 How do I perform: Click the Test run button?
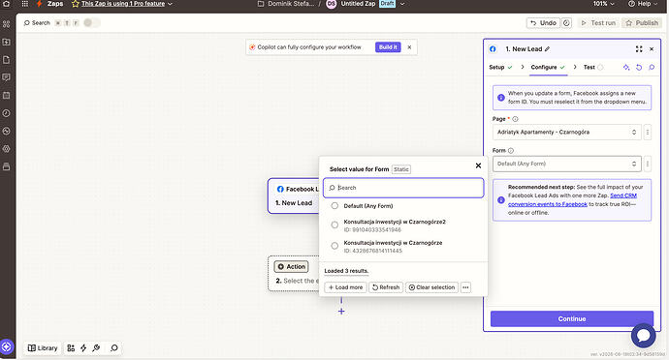598,23
